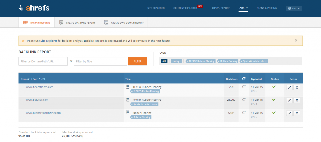Screen dimensions: 321x142
Task: Open the EN language dropdown
Action: 294,8
